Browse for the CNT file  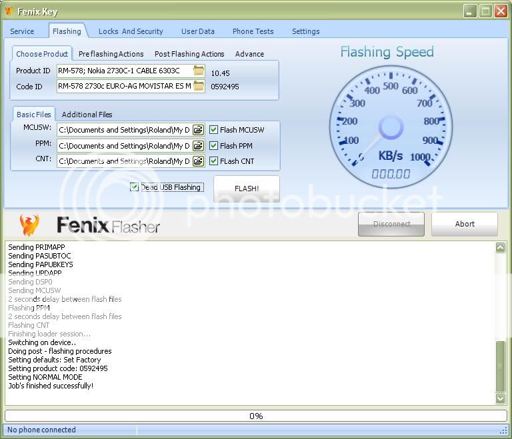[x=198, y=161]
